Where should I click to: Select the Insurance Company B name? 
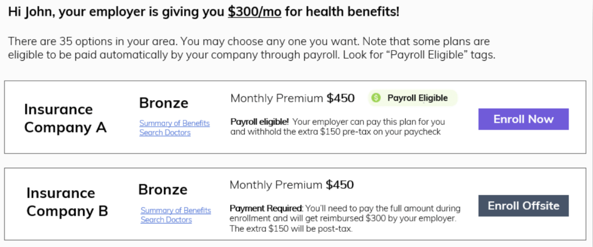pyautogui.click(x=67, y=202)
